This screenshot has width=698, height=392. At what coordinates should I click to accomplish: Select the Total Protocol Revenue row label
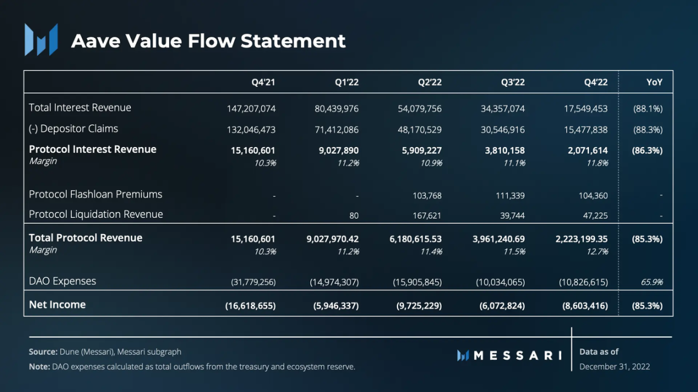(x=85, y=238)
